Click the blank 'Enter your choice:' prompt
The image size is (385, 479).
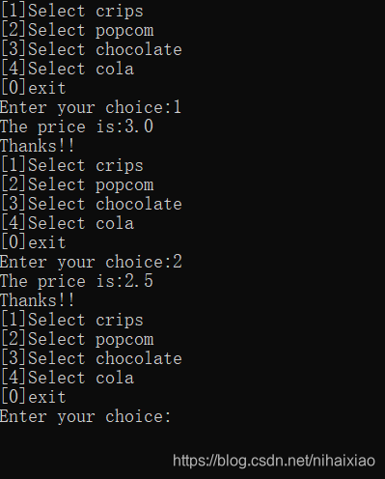pyautogui.click(x=85, y=417)
